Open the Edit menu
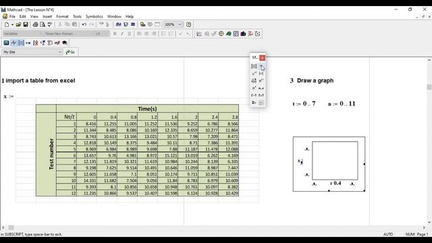The width and height of the screenshot is (432, 243). coord(22,16)
